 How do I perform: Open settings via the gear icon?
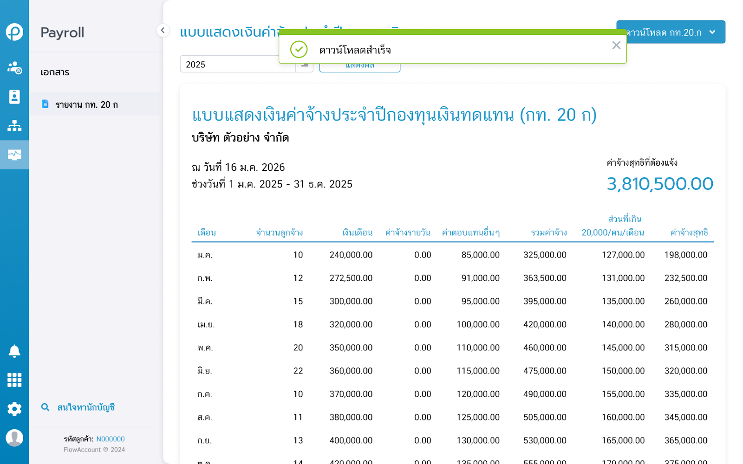pyautogui.click(x=14, y=409)
